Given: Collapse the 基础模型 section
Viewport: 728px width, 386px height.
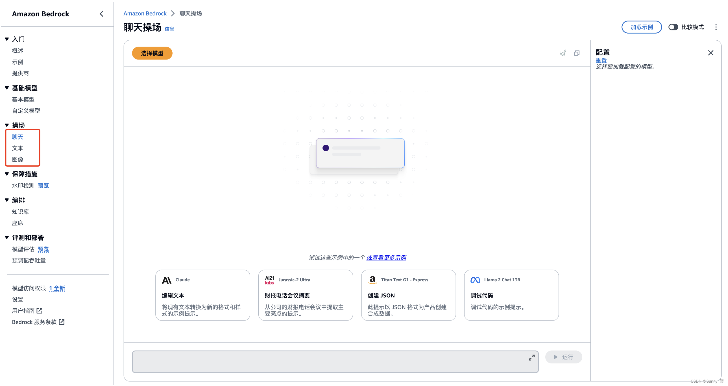Looking at the screenshot, I should click(7, 88).
